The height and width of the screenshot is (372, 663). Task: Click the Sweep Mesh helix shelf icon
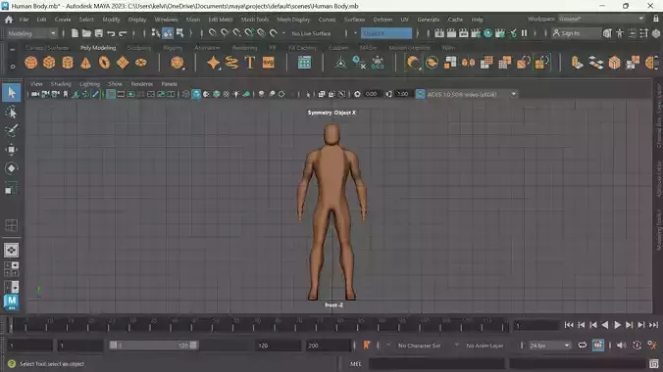click(231, 63)
